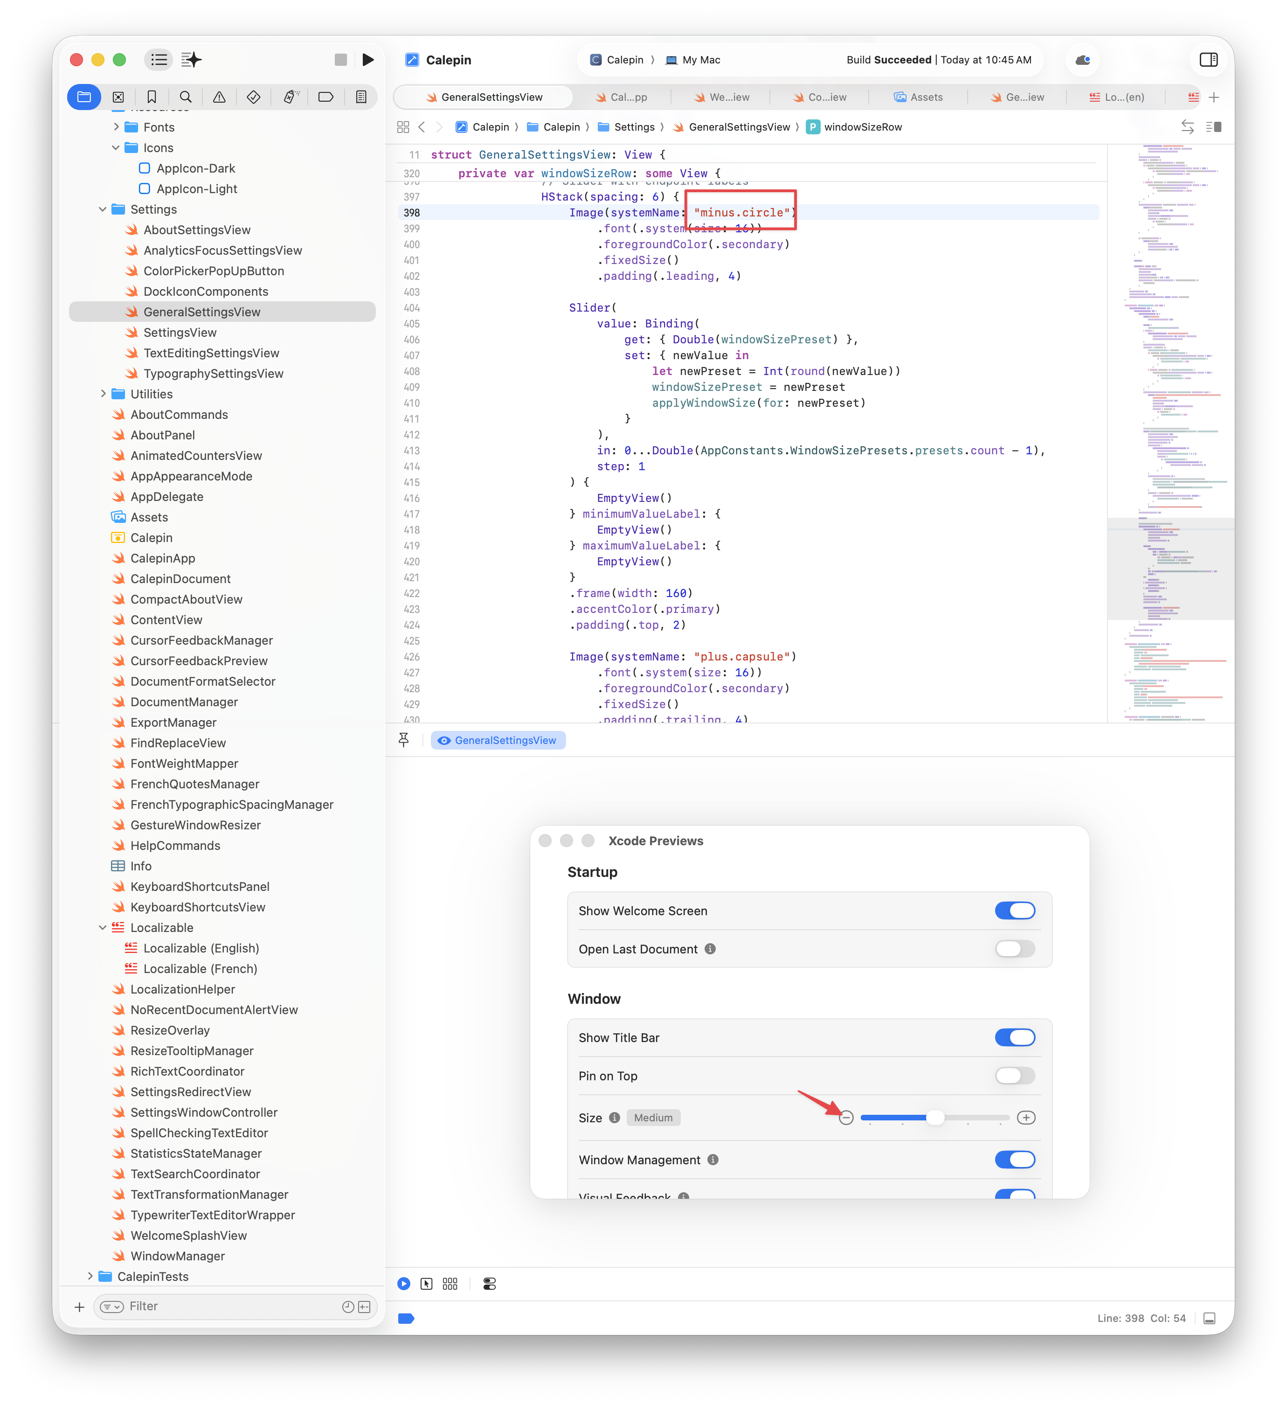
Task: Switch to the Lo...(en) tab
Action: click(1116, 97)
